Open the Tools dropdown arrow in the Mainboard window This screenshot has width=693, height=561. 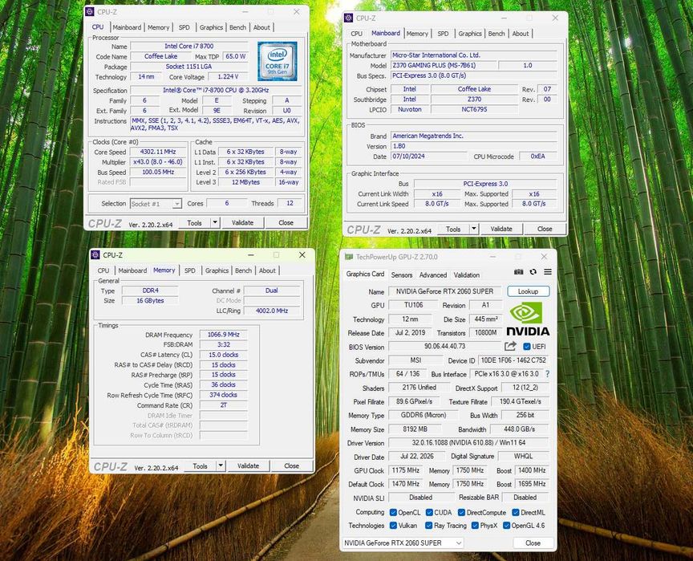(x=474, y=229)
